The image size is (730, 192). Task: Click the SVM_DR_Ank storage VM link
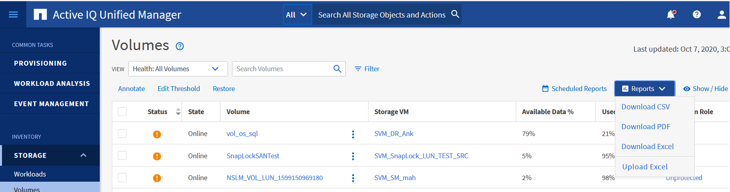pyautogui.click(x=394, y=134)
